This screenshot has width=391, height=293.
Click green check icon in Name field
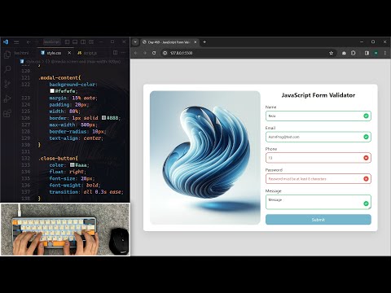pyautogui.click(x=366, y=116)
